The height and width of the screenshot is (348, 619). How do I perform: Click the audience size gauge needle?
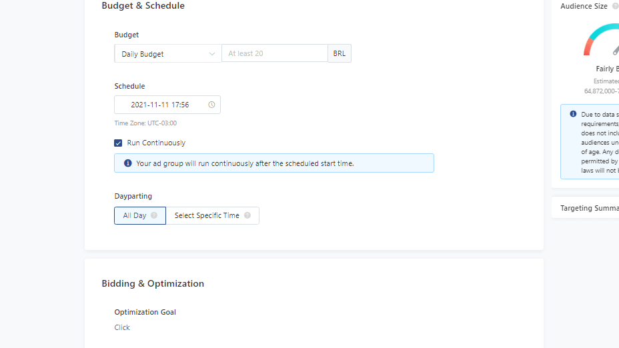point(616,51)
